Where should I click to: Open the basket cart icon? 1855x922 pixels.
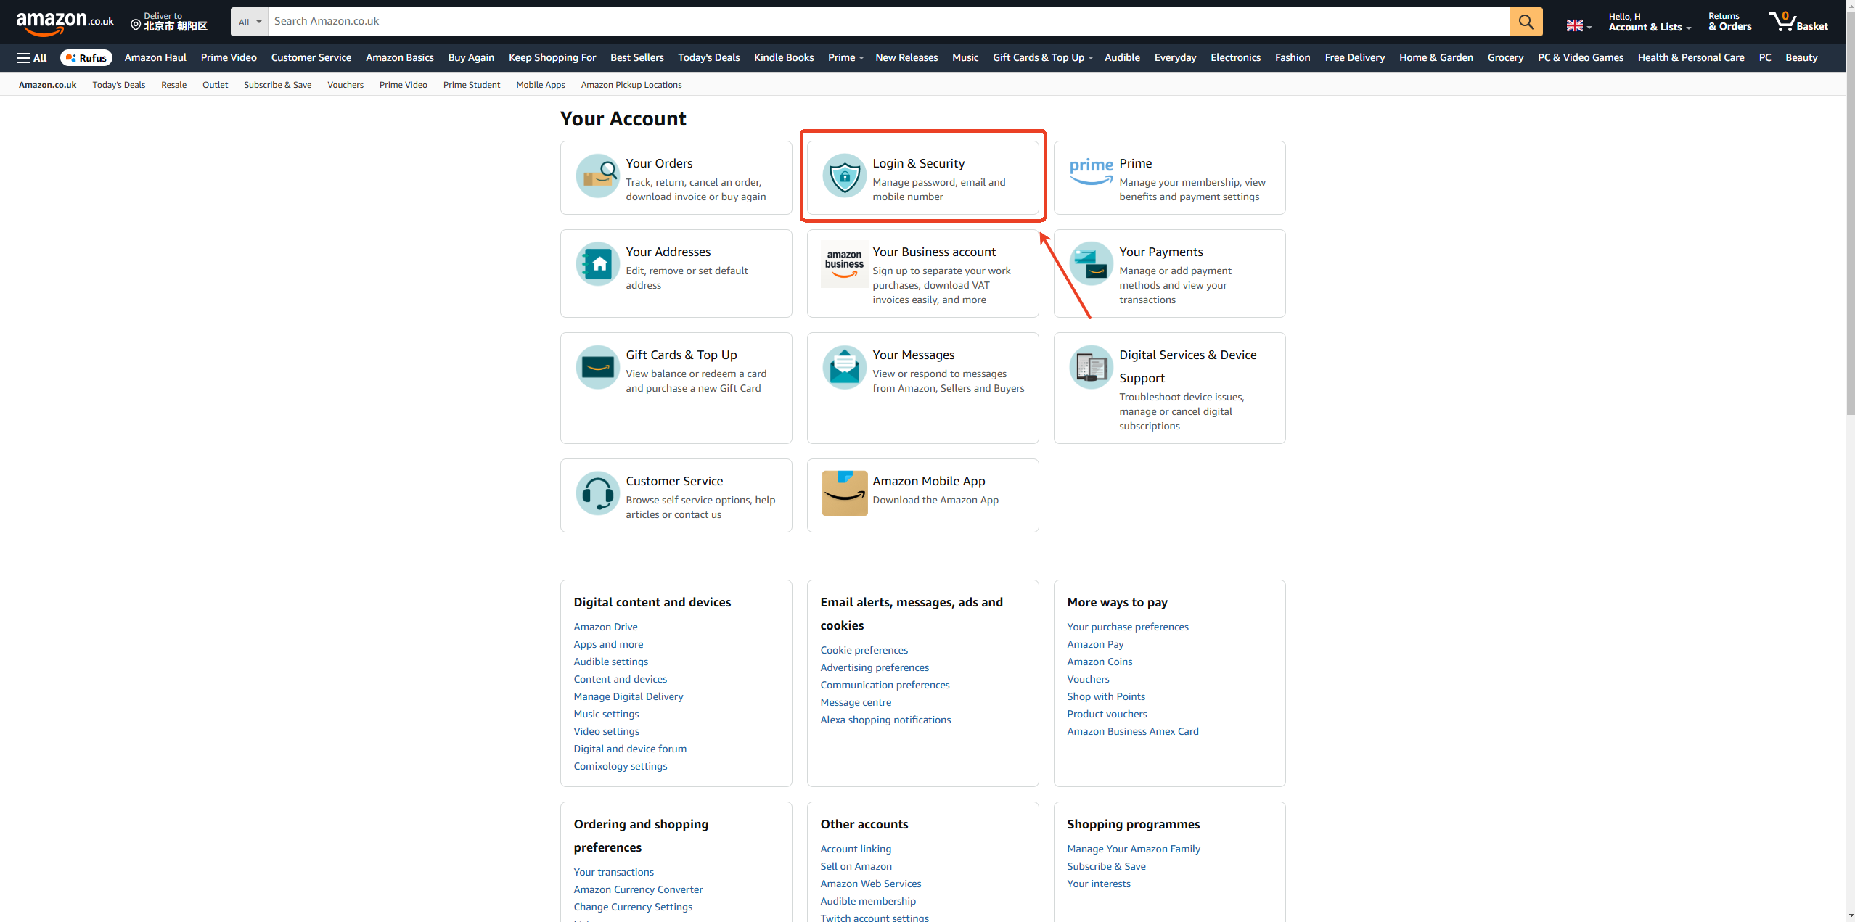click(x=1782, y=22)
